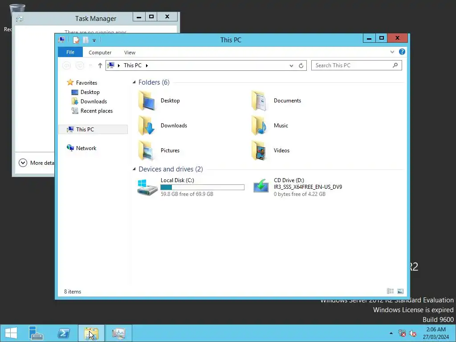Click the muted volume tray icon
This screenshot has width=456, height=342.
413,333
